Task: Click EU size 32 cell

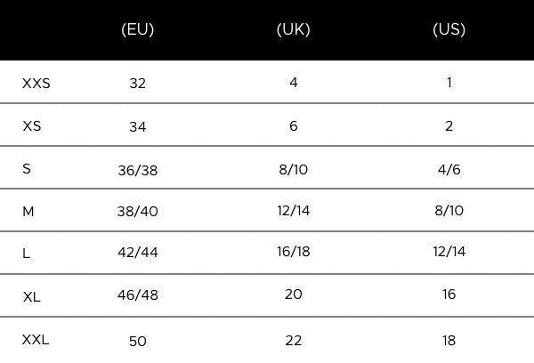Action: pyautogui.click(x=138, y=84)
